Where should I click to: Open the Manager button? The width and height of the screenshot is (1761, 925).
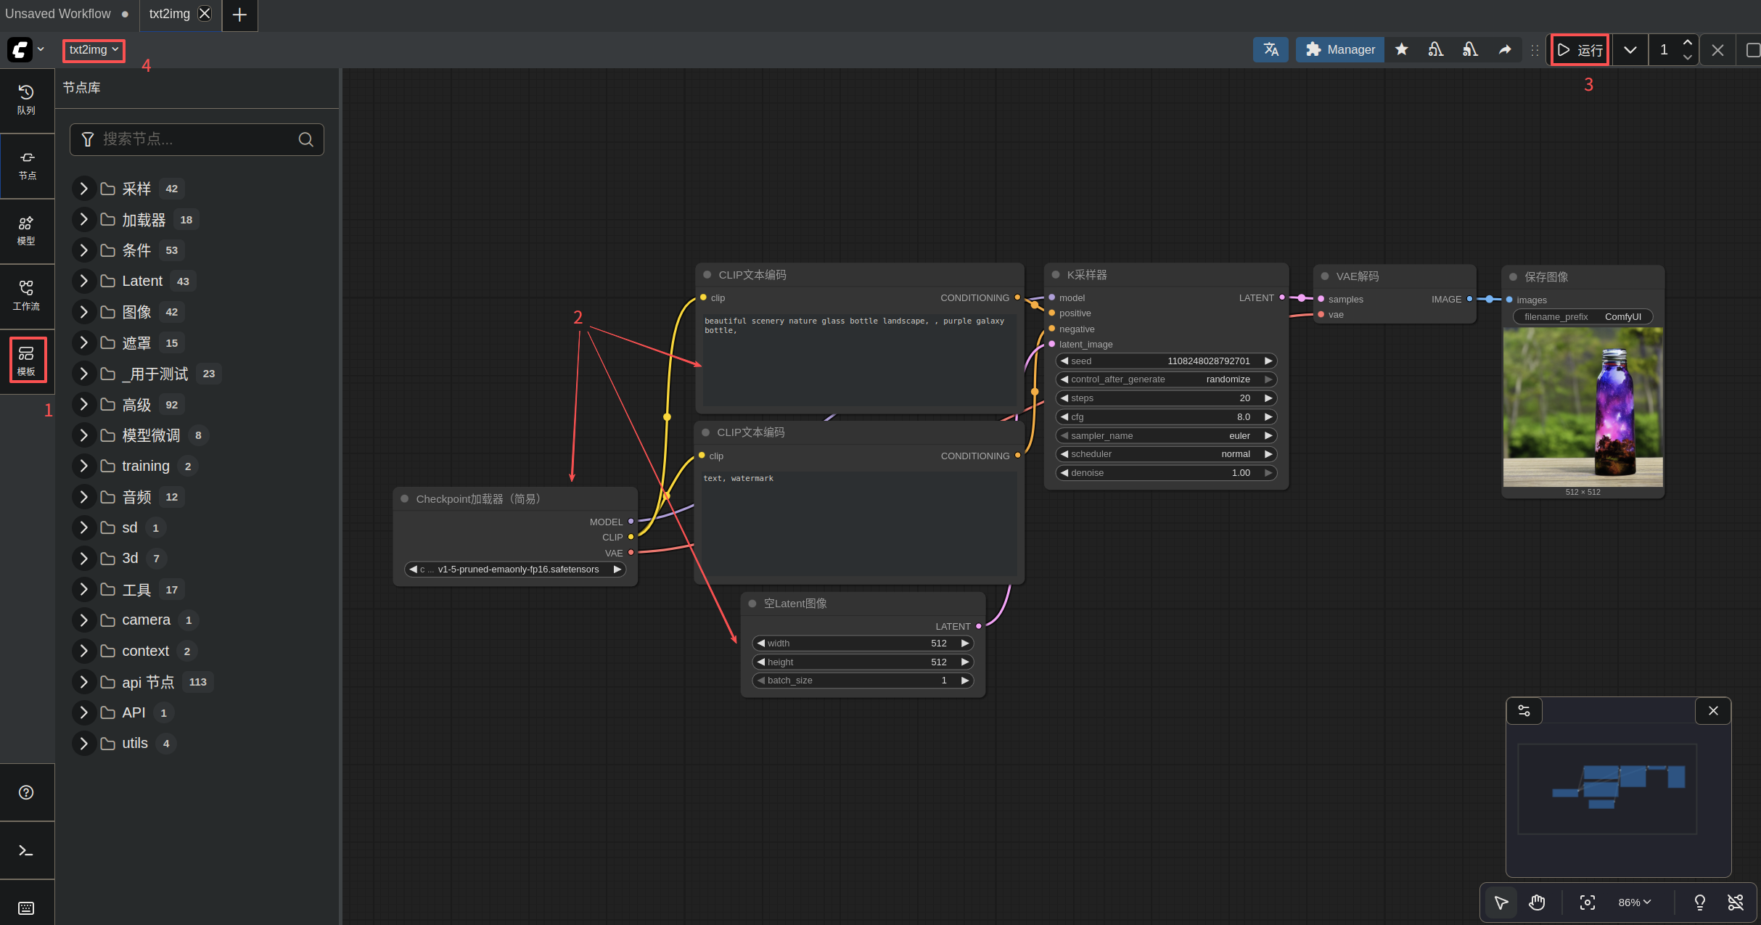1339,49
